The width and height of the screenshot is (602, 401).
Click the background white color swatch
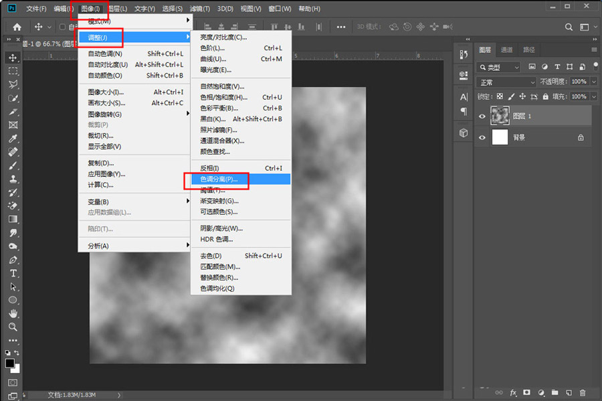[x=17, y=370]
